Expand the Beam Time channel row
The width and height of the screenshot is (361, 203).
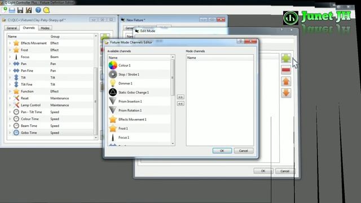point(10,126)
